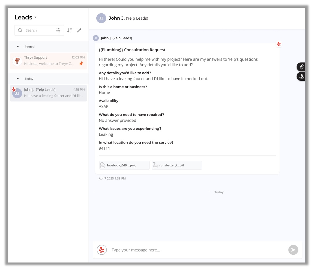Open search filter sliders icon
This screenshot has width=312, height=268.
58,30
